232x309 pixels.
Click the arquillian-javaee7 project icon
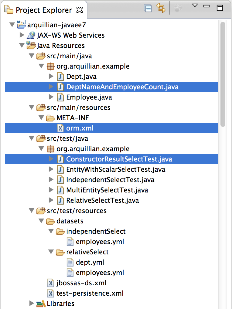click(x=21, y=25)
